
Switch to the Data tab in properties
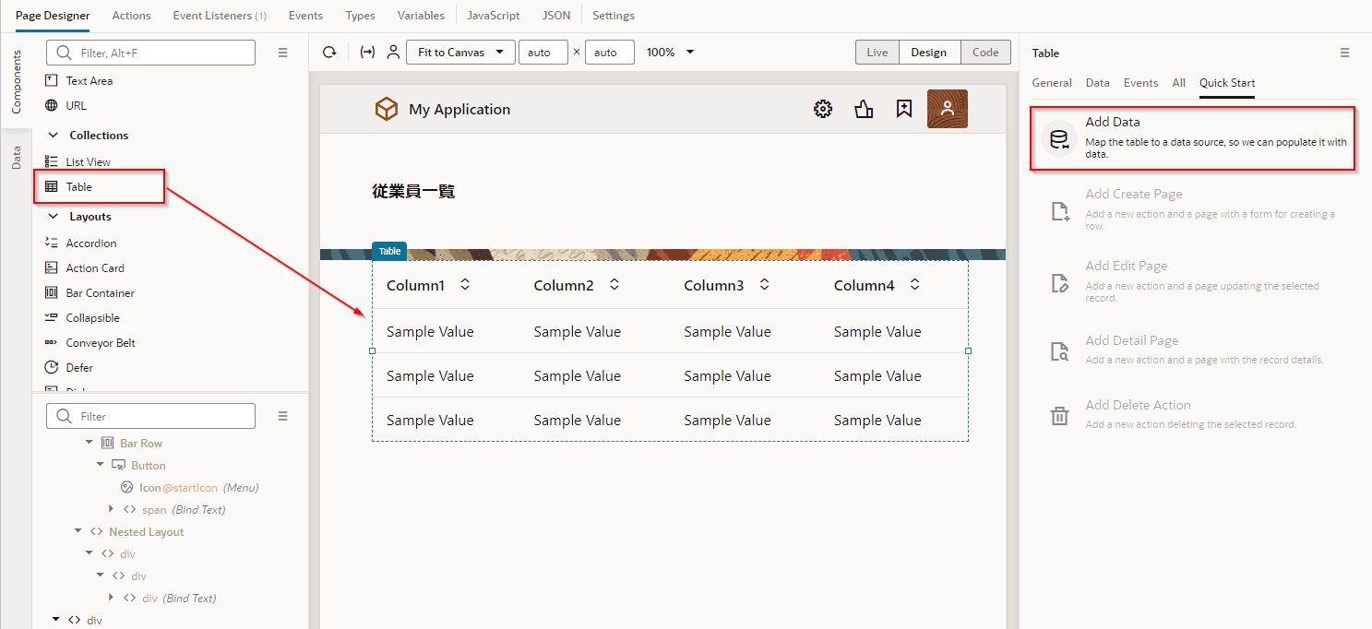[1097, 83]
